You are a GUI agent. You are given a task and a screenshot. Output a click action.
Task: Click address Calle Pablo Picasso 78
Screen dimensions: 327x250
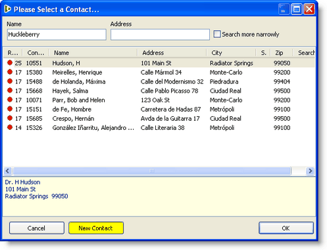click(x=170, y=91)
